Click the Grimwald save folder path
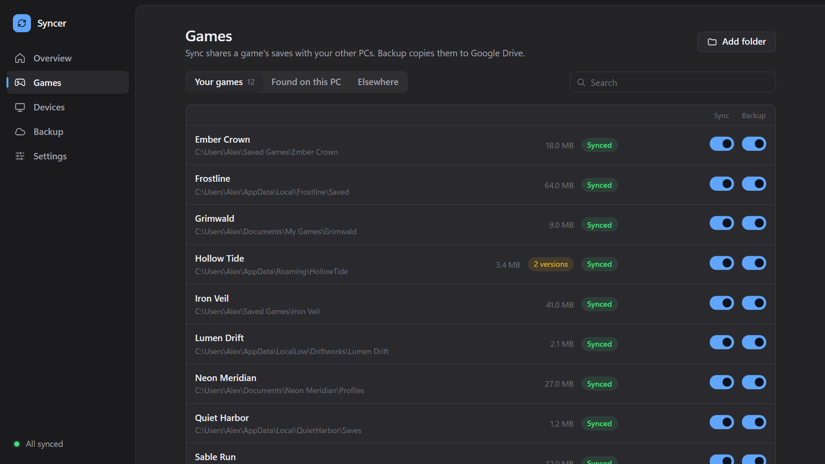 [x=275, y=231]
